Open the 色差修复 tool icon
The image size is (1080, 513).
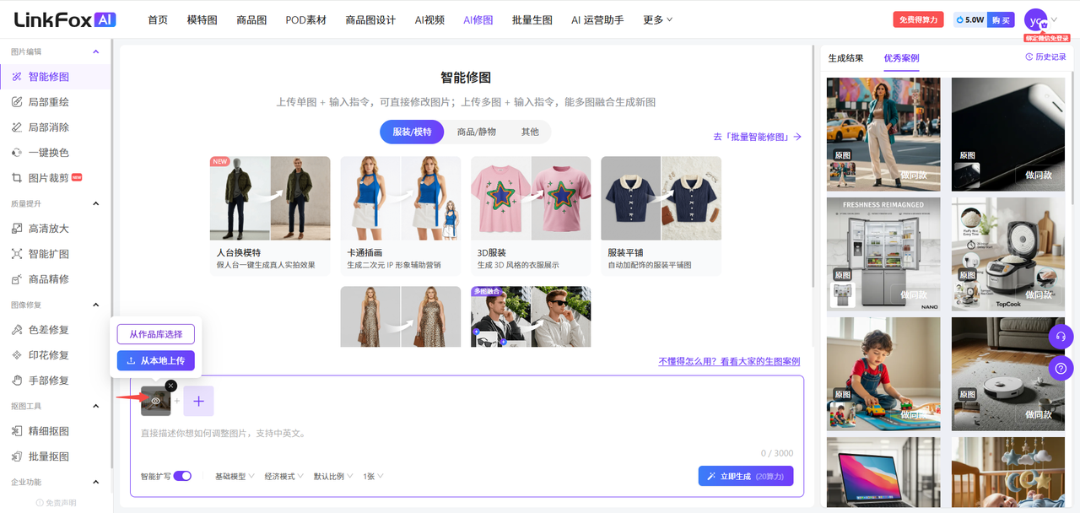click(x=17, y=330)
